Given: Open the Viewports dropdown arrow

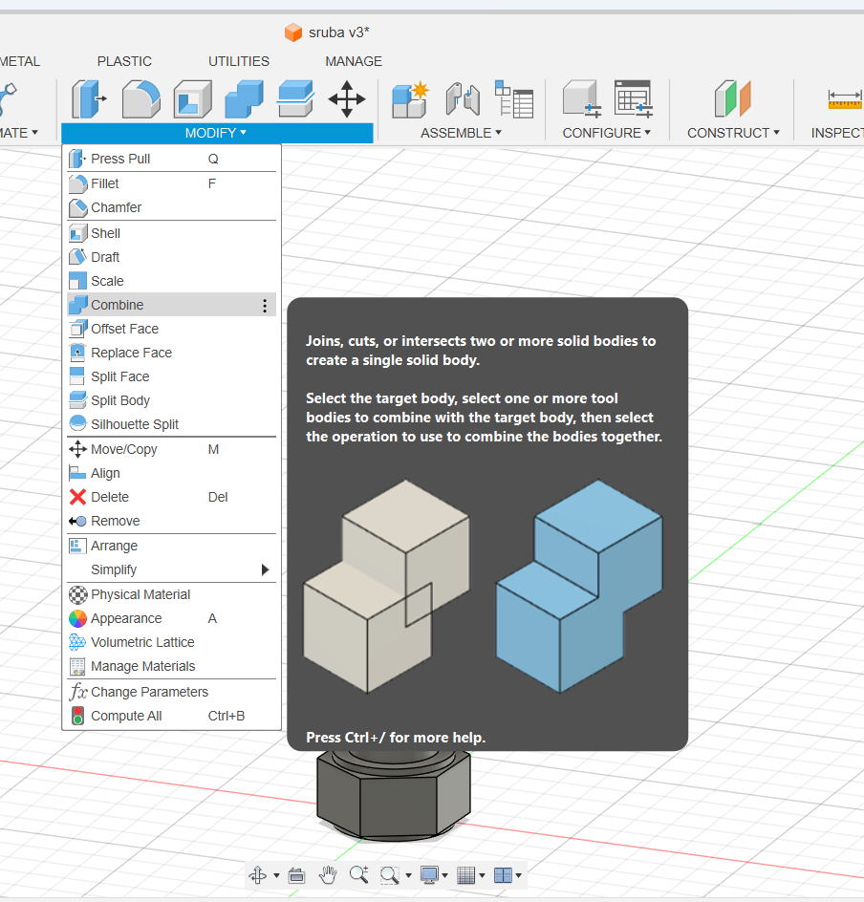Looking at the screenshot, I should pos(518,876).
